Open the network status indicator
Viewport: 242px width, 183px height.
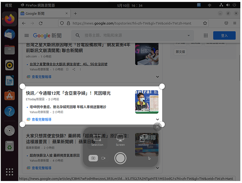coord(221,5)
